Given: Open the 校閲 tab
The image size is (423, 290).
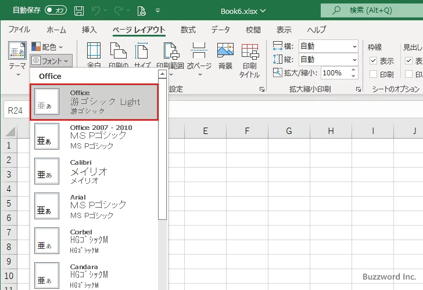Looking at the screenshot, I should tap(253, 30).
